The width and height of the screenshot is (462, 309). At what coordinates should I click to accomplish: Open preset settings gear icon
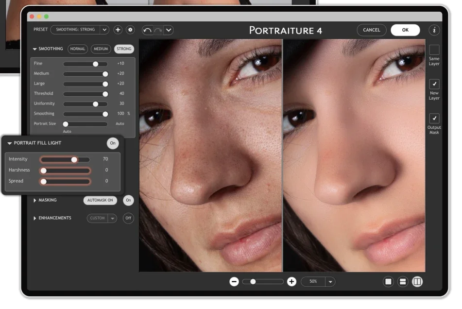(x=130, y=30)
